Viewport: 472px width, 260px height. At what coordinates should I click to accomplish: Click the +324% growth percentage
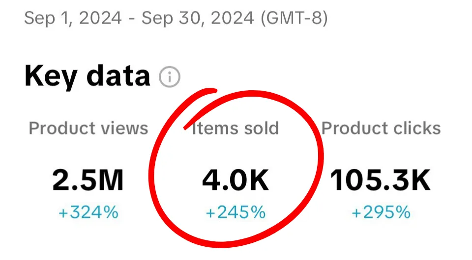pyautogui.click(x=88, y=212)
